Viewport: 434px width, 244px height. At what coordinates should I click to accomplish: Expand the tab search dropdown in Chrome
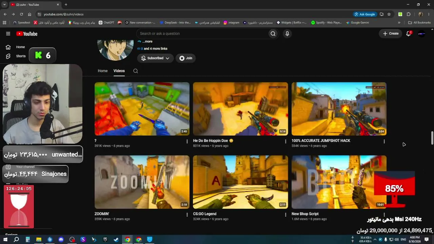coord(4,5)
